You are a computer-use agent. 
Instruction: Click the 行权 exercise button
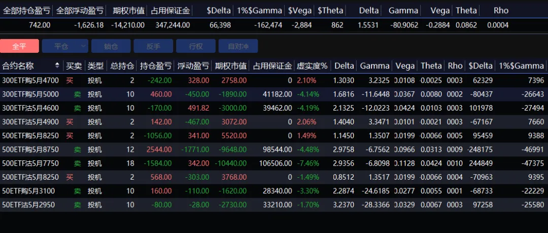point(195,46)
